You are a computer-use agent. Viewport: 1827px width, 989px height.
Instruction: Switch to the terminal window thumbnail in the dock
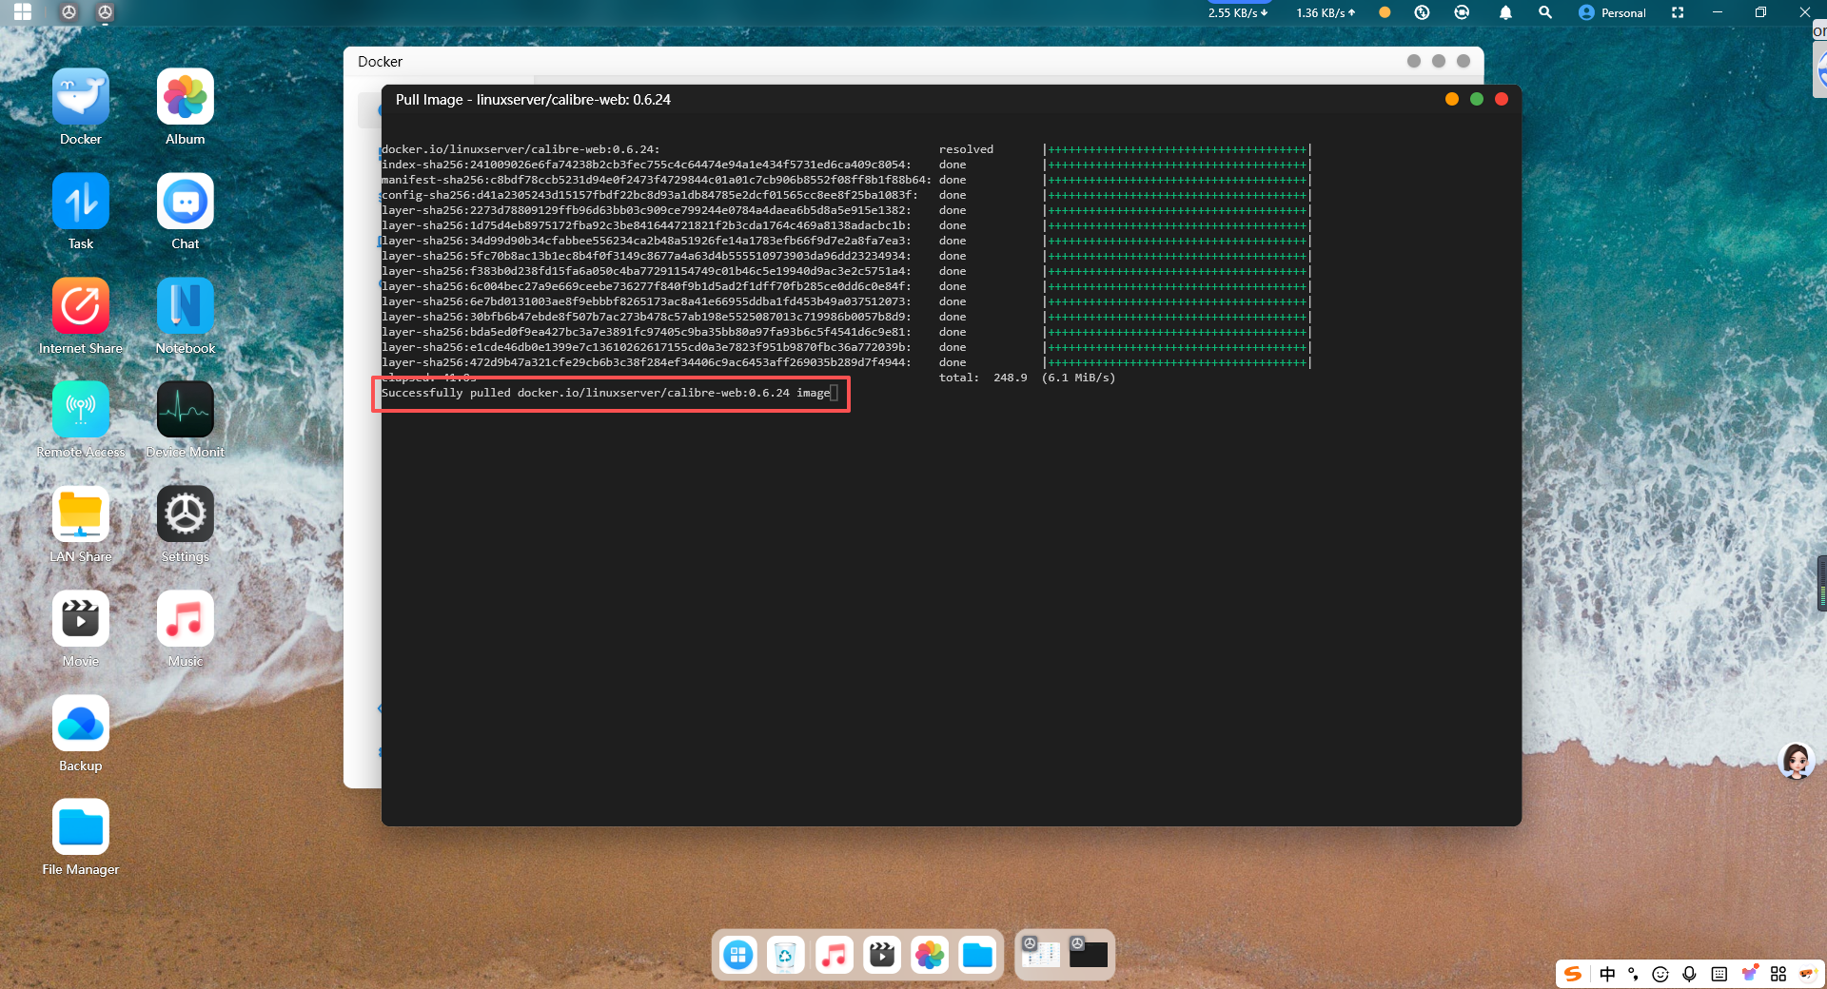1089,953
